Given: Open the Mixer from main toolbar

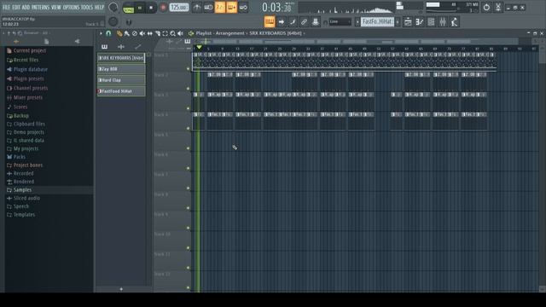Looking at the screenshot, I should [x=443, y=22].
